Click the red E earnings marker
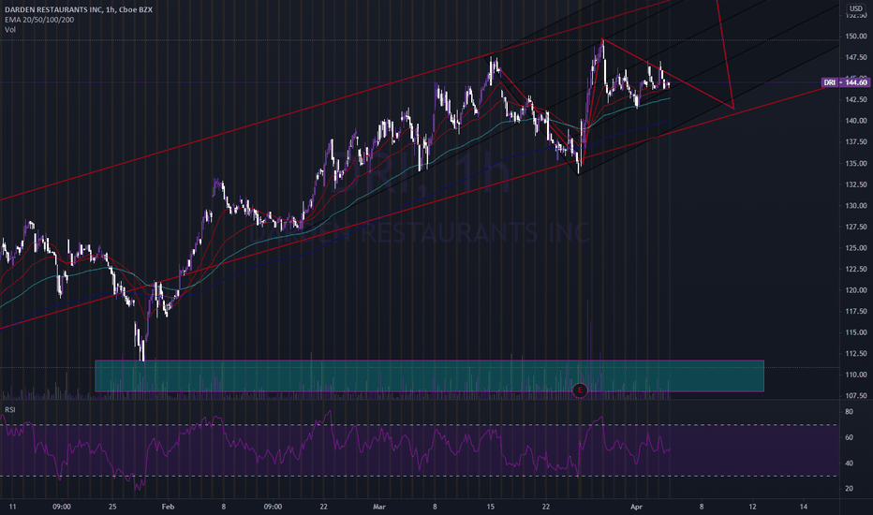Image resolution: width=873 pixels, height=515 pixels. pyautogui.click(x=580, y=390)
